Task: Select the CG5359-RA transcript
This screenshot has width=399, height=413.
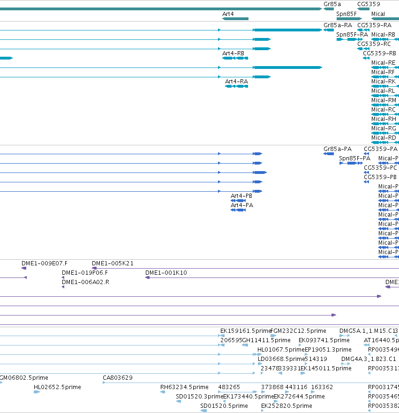Action: [363, 30]
